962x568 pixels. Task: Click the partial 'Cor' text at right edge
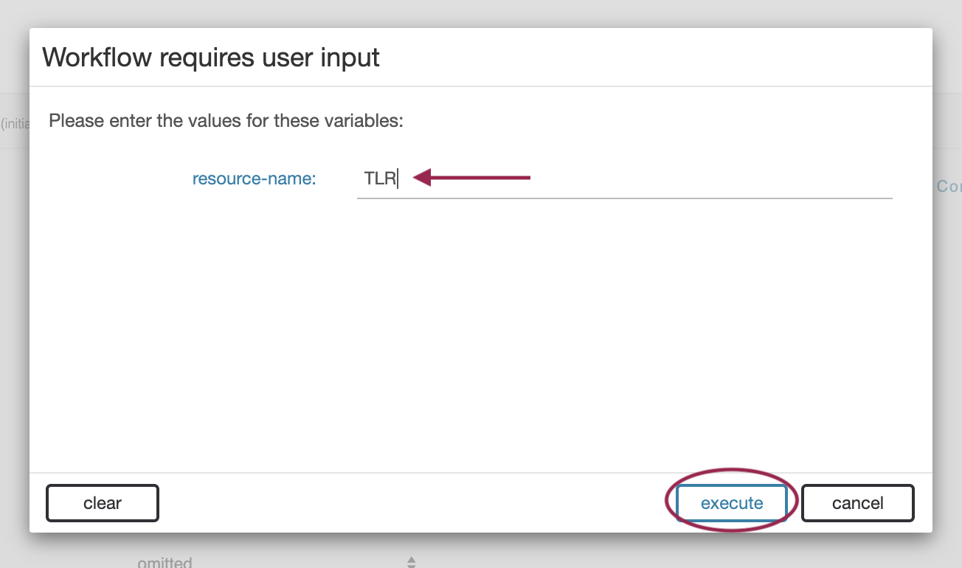(x=948, y=187)
